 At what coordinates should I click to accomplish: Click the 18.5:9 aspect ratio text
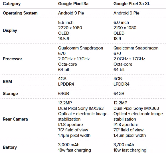coord(64,39)
